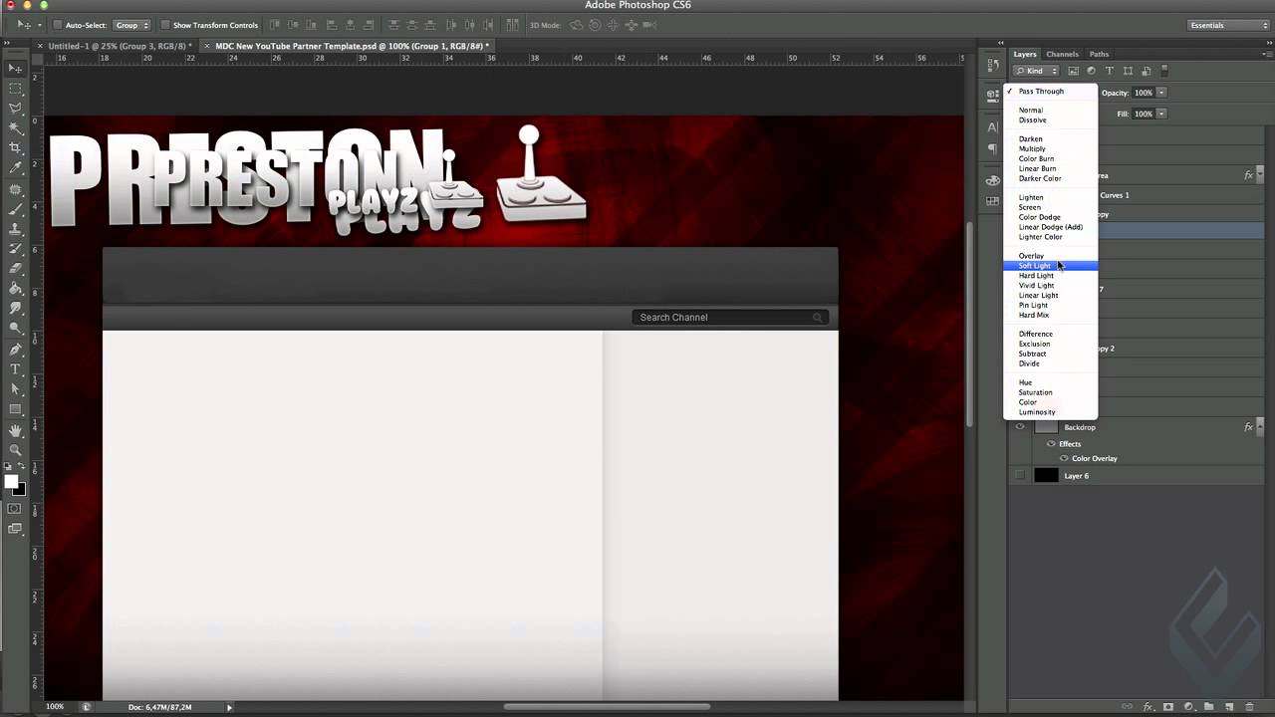Select the Brush tool
The height and width of the screenshot is (717, 1275).
15,209
